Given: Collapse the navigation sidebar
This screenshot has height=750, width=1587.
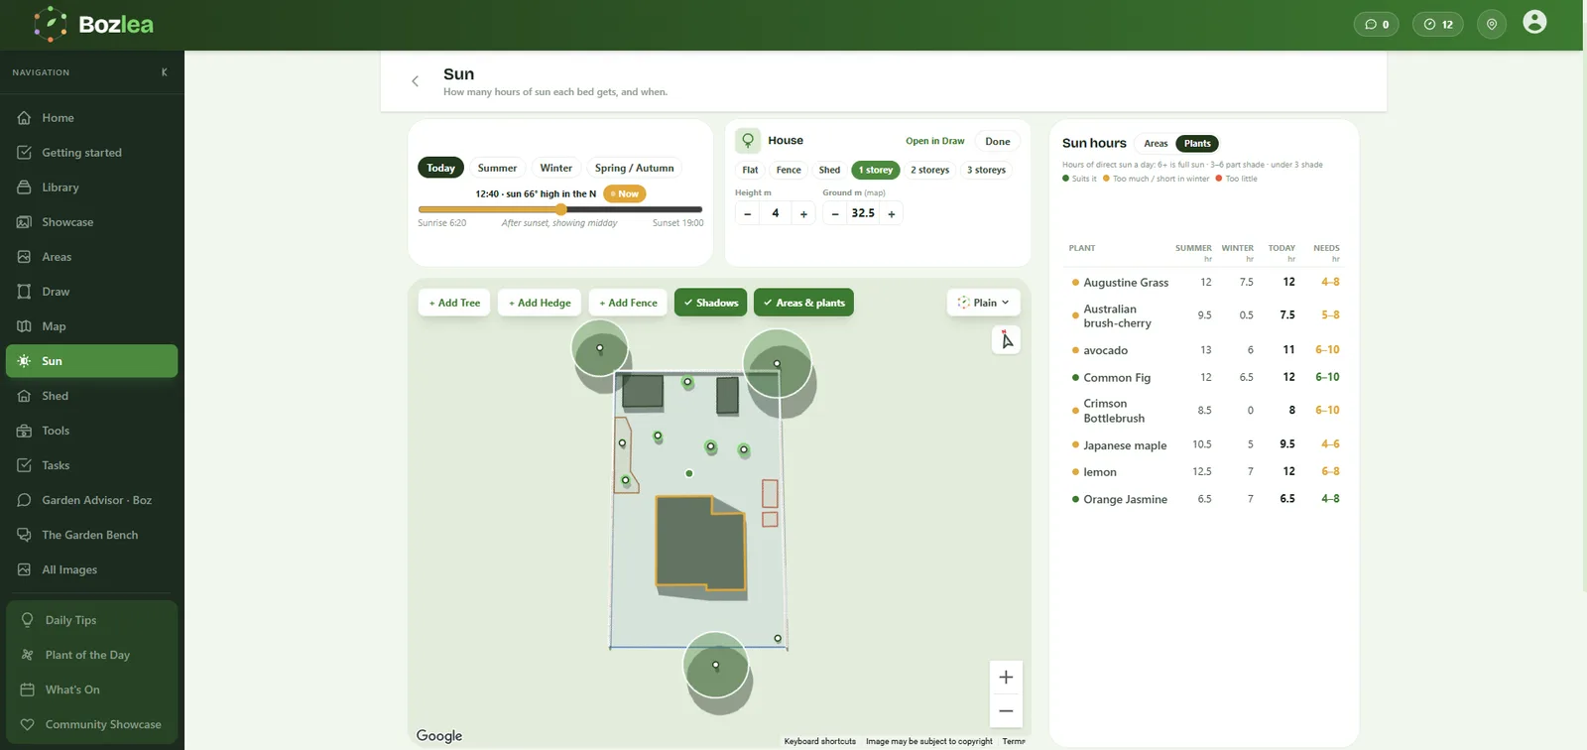Looking at the screenshot, I should [x=165, y=72].
